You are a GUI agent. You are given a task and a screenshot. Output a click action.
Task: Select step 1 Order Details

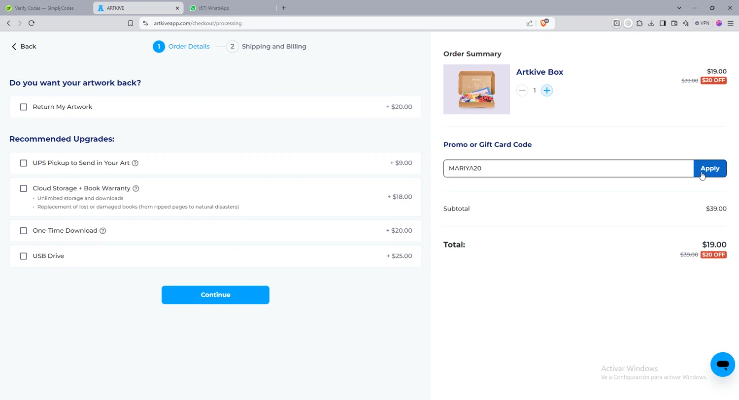(x=181, y=46)
